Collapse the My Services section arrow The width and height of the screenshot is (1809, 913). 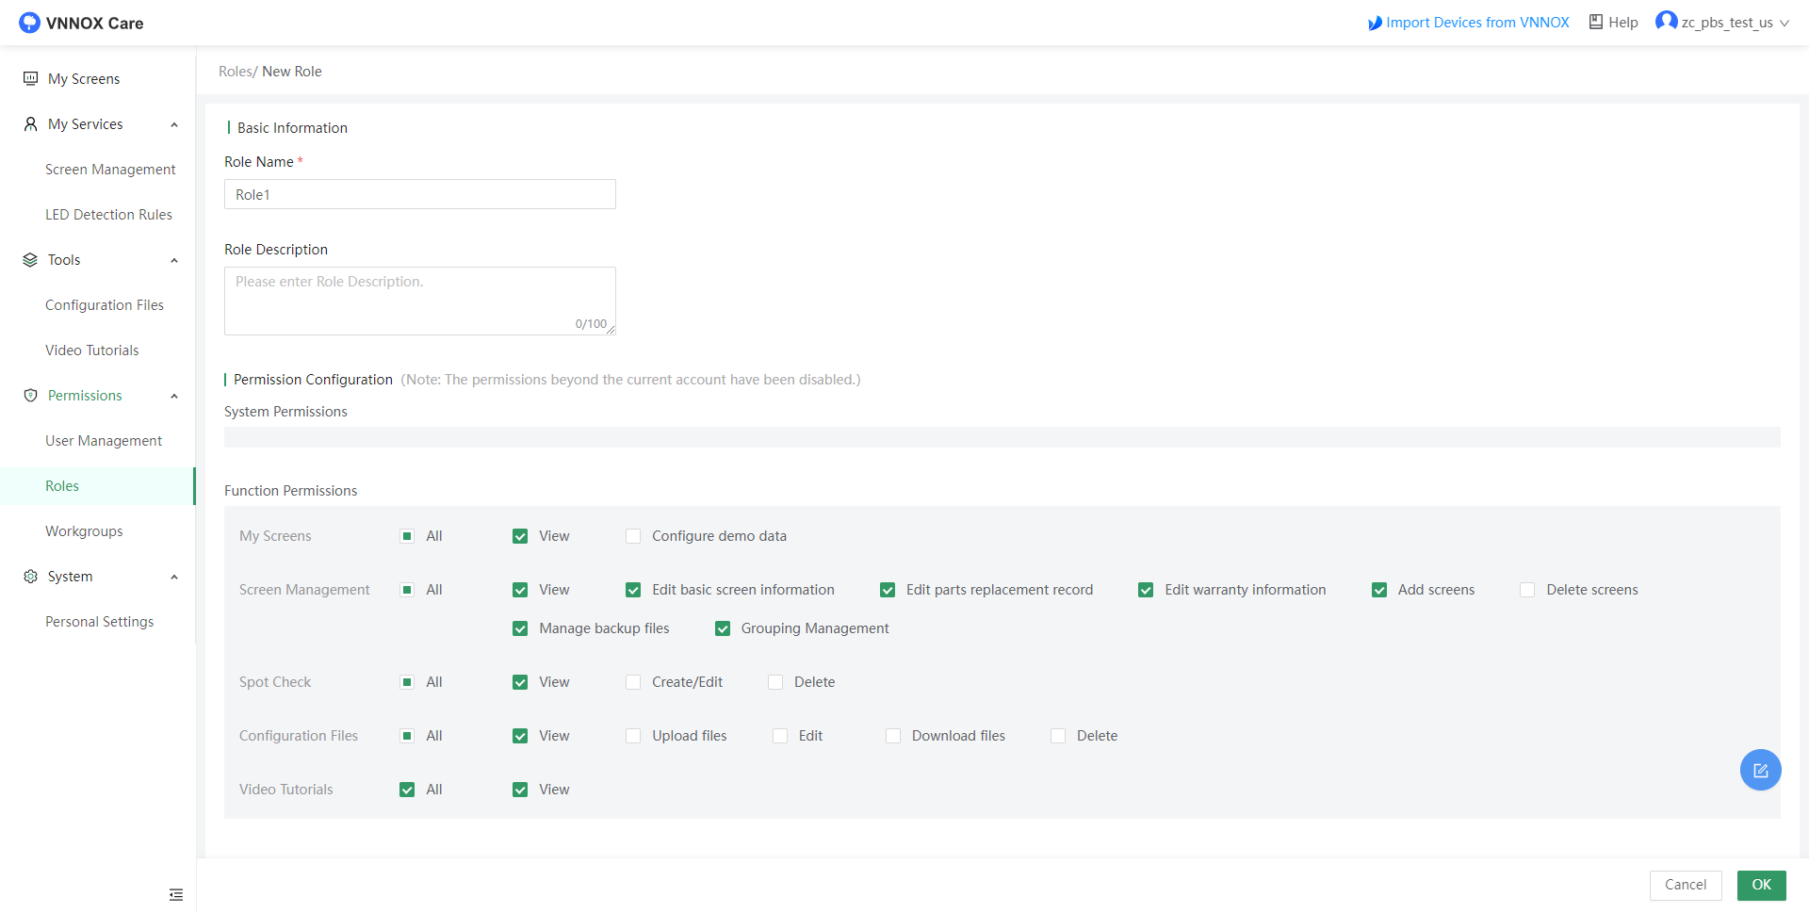[x=174, y=124]
